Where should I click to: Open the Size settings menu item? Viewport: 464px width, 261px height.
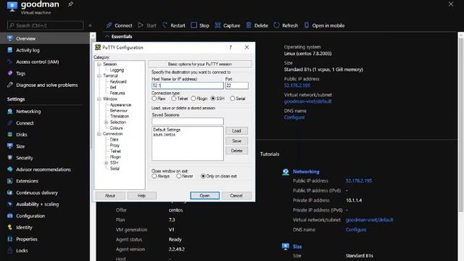click(20, 146)
